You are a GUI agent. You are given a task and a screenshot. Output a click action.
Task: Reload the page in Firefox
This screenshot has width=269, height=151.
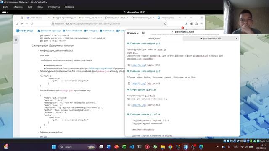pyautogui.click(x=32, y=23)
